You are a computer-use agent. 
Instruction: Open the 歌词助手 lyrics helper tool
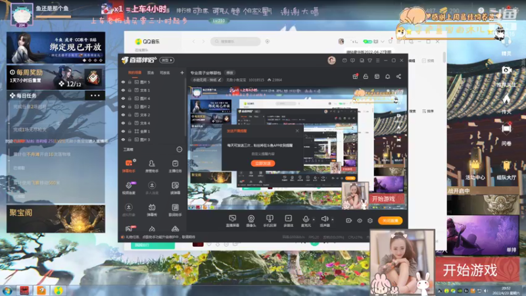[x=175, y=210]
